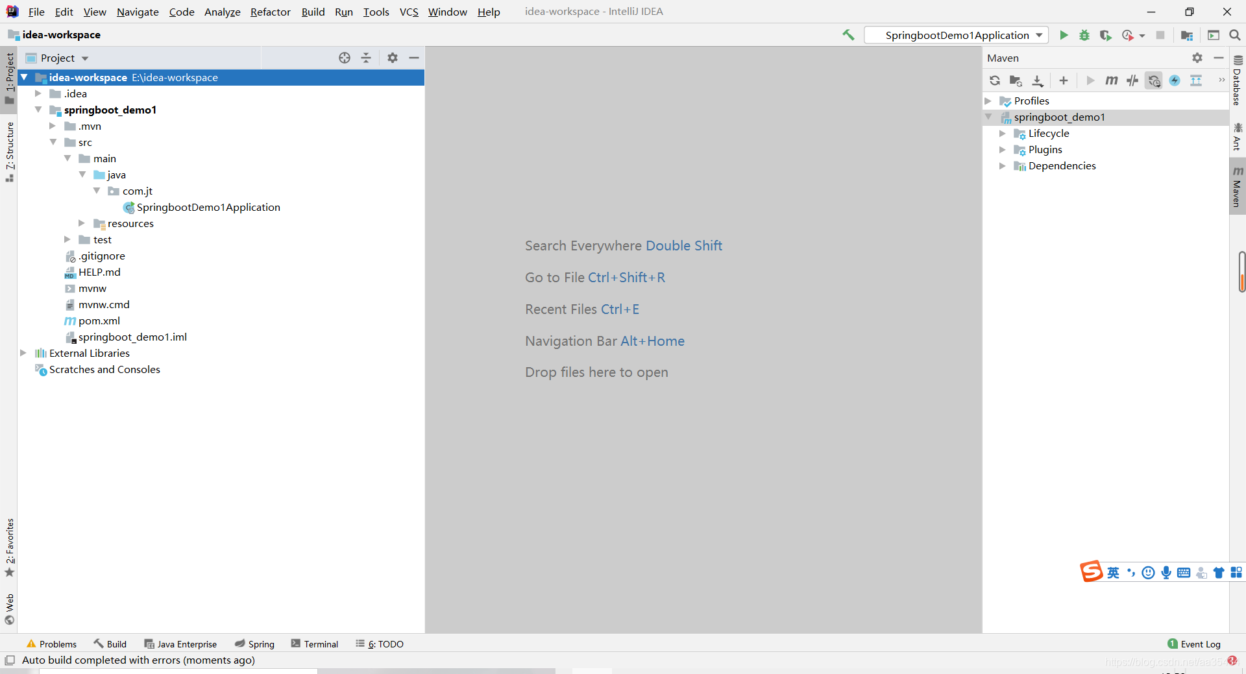Expand the resources folder arrow
Image resolution: width=1246 pixels, height=674 pixels.
point(82,223)
